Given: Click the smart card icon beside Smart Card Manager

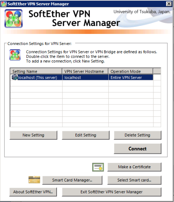Looking at the screenshot, I should point(34,180).
